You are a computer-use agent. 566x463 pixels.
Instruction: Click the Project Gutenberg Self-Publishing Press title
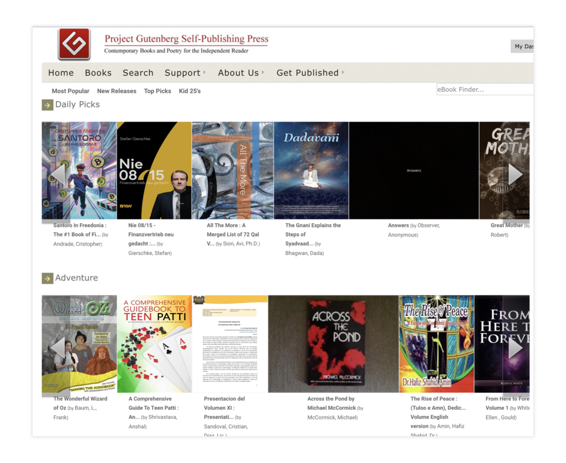pyautogui.click(x=186, y=39)
